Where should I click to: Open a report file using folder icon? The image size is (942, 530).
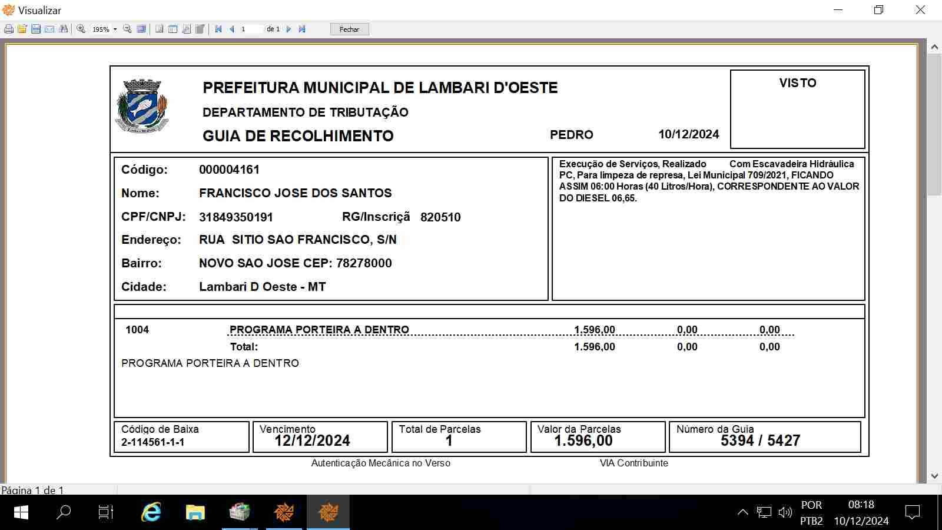tap(22, 29)
